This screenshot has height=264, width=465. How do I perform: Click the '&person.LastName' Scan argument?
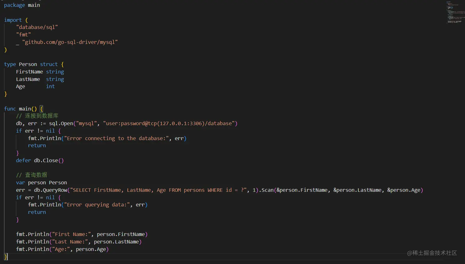[x=358, y=190]
